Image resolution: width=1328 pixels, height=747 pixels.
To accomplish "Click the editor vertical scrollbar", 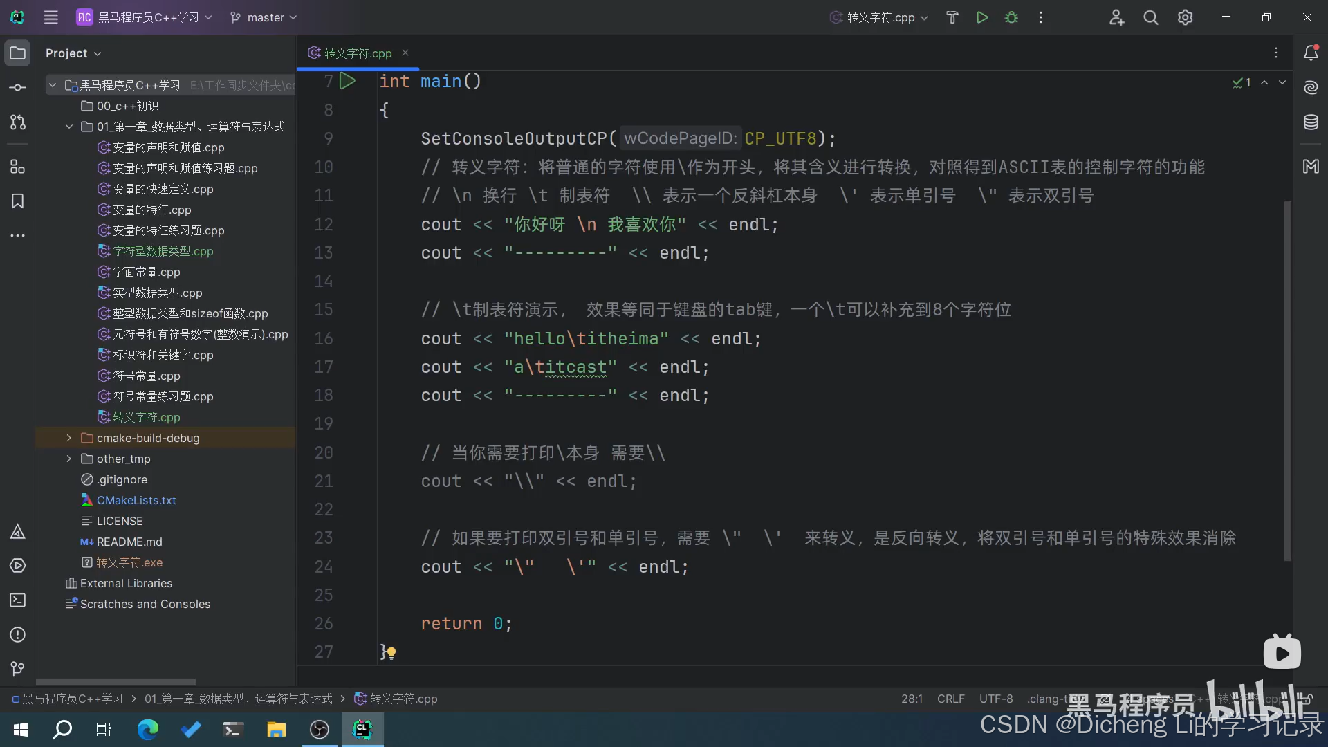I will 1287,380.
